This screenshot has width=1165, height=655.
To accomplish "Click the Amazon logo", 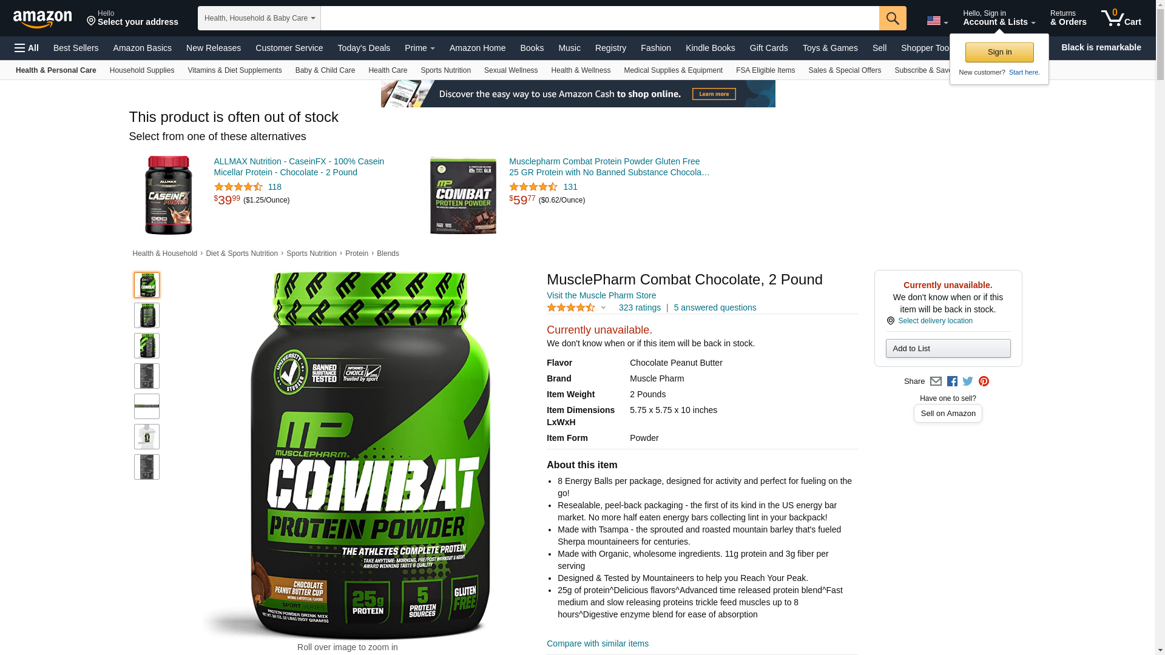I will [x=42, y=19].
